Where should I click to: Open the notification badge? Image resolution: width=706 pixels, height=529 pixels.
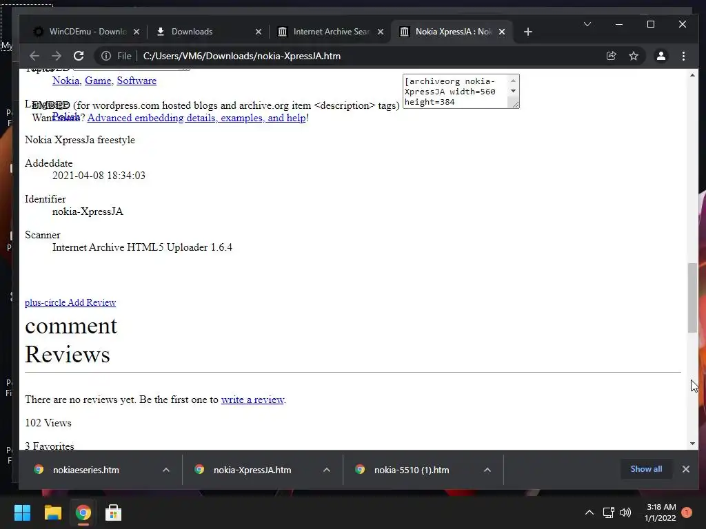pyautogui.click(x=687, y=512)
